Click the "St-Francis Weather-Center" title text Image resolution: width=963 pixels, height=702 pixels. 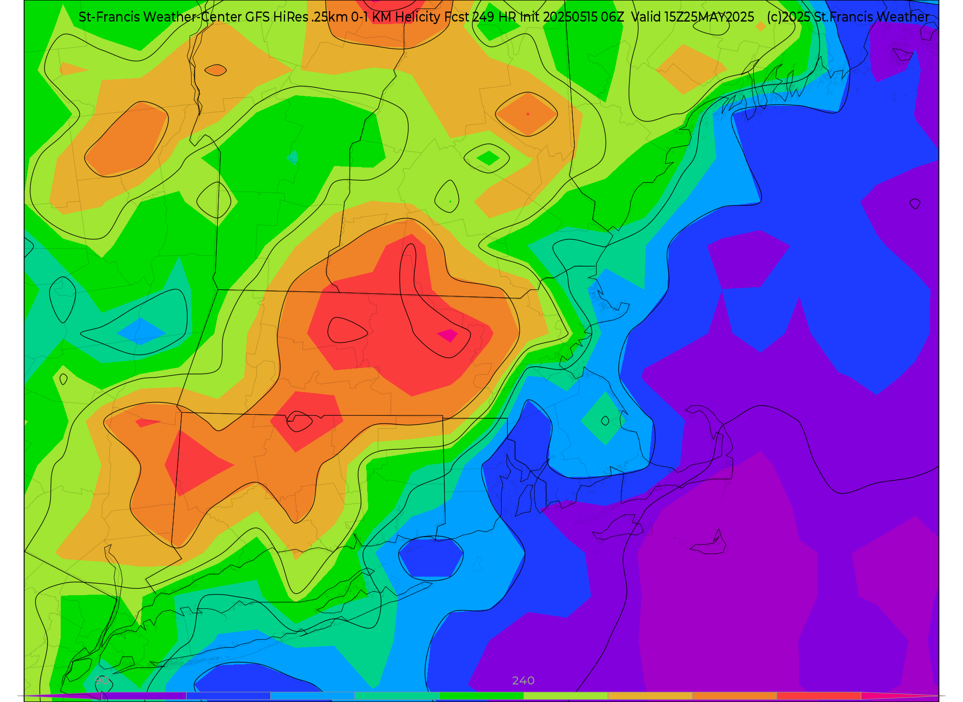pyautogui.click(x=160, y=17)
